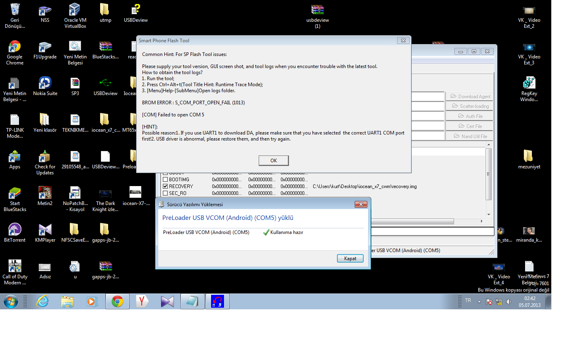Open the Oracle VM VirtualBox icon
The height and width of the screenshot is (352, 565).
tap(75, 16)
